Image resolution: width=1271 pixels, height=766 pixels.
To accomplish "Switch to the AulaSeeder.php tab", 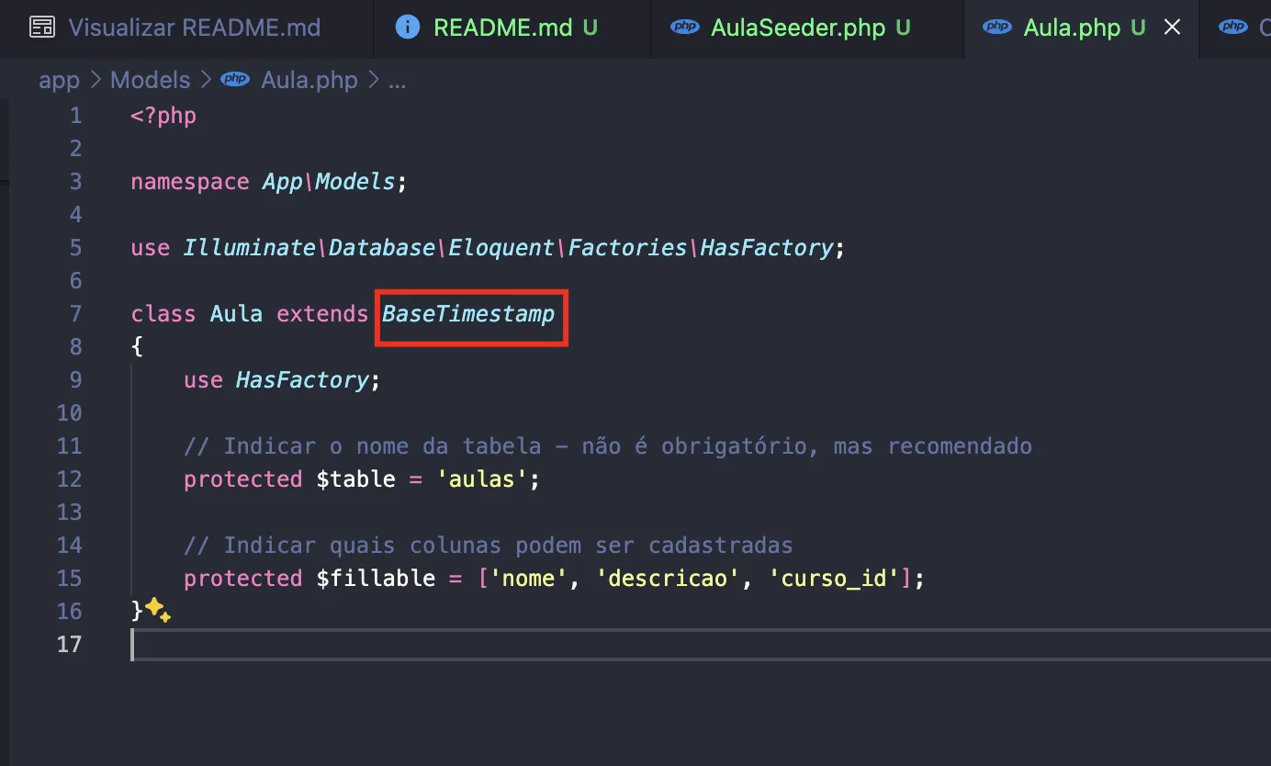I will pos(797,28).
